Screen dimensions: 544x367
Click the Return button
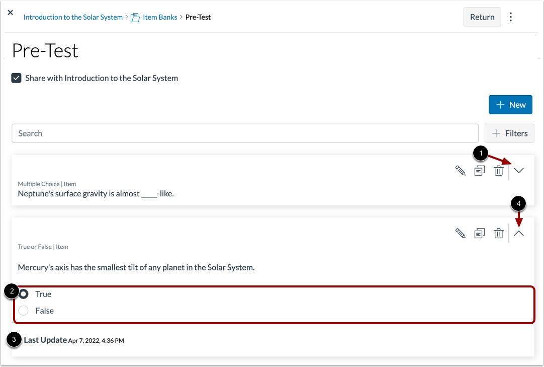pos(482,17)
